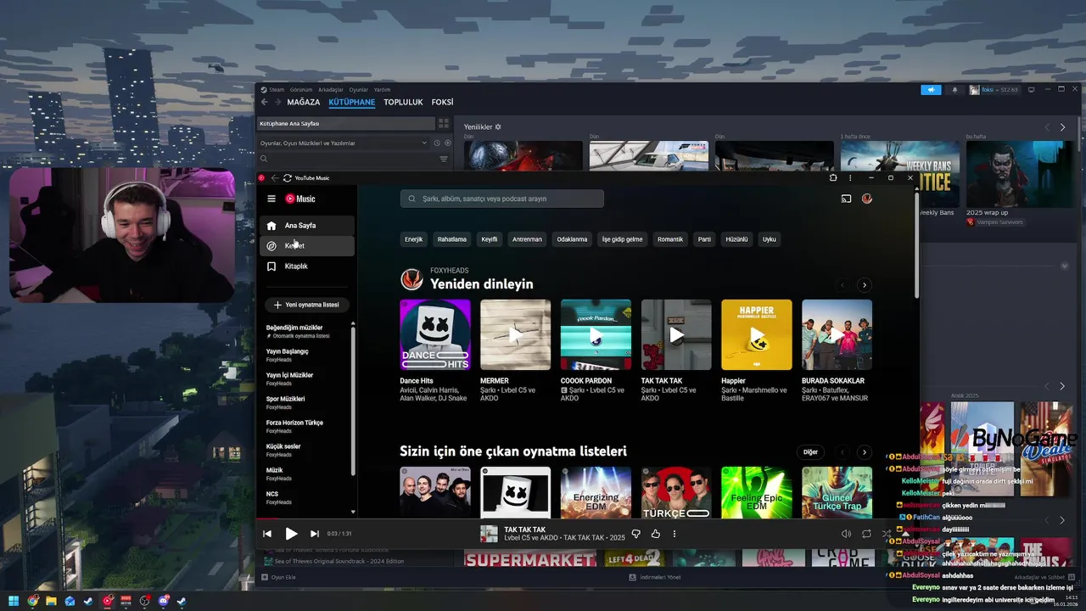Image resolution: width=1086 pixels, height=611 pixels.
Task: Like the playing song with thumbs up
Action: (655, 534)
